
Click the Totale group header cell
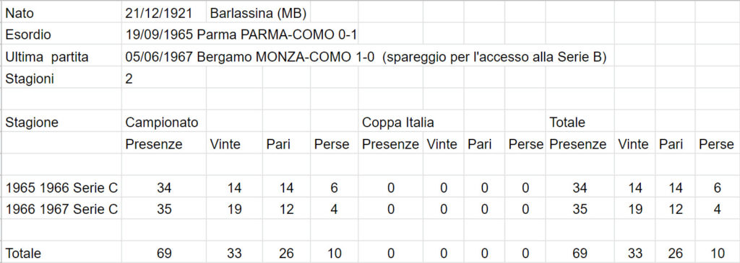580,122
